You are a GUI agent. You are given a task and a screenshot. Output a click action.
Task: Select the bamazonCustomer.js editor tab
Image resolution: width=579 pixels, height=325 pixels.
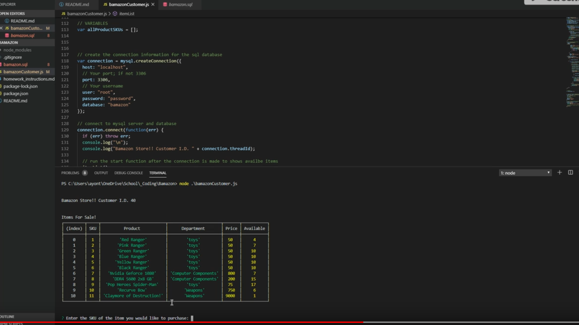click(128, 4)
